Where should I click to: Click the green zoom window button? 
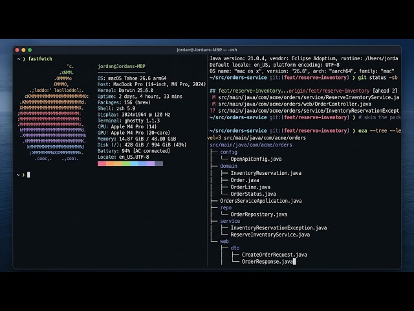(30, 50)
